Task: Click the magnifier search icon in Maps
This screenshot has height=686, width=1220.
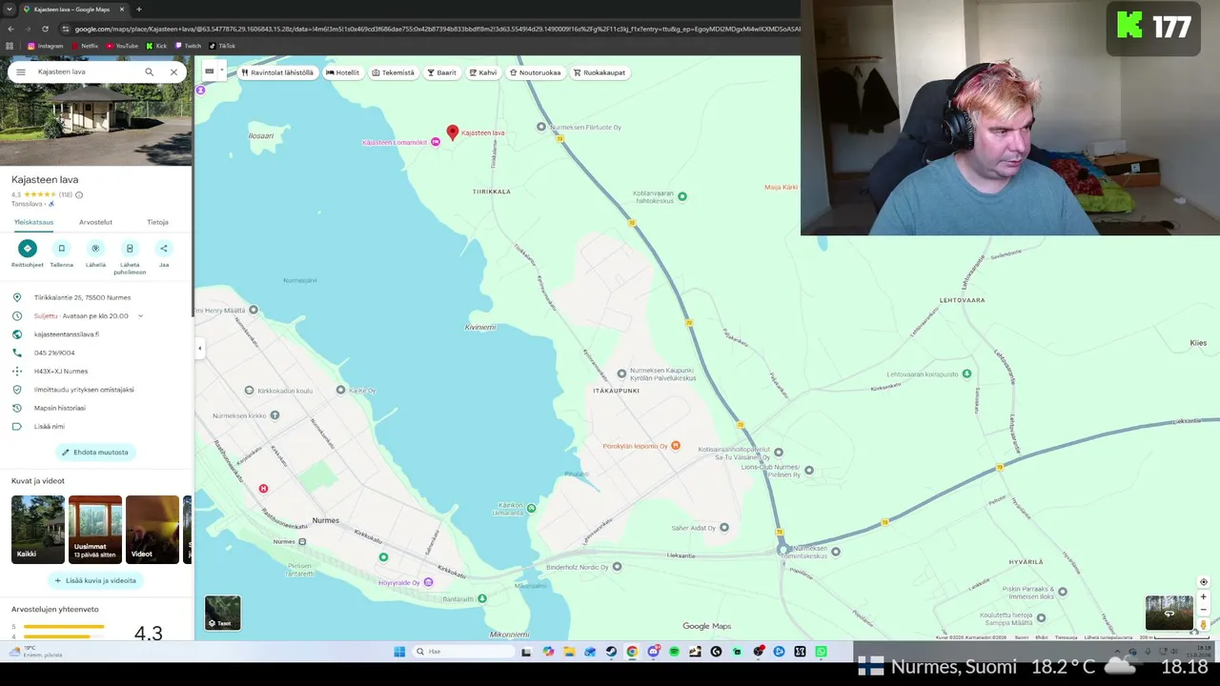Action: [149, 72]
